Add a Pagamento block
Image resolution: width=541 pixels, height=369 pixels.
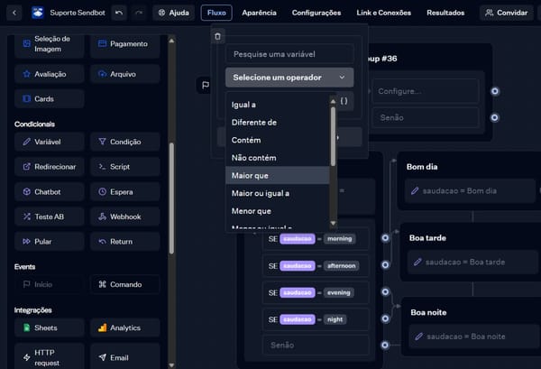coord(125,44)
